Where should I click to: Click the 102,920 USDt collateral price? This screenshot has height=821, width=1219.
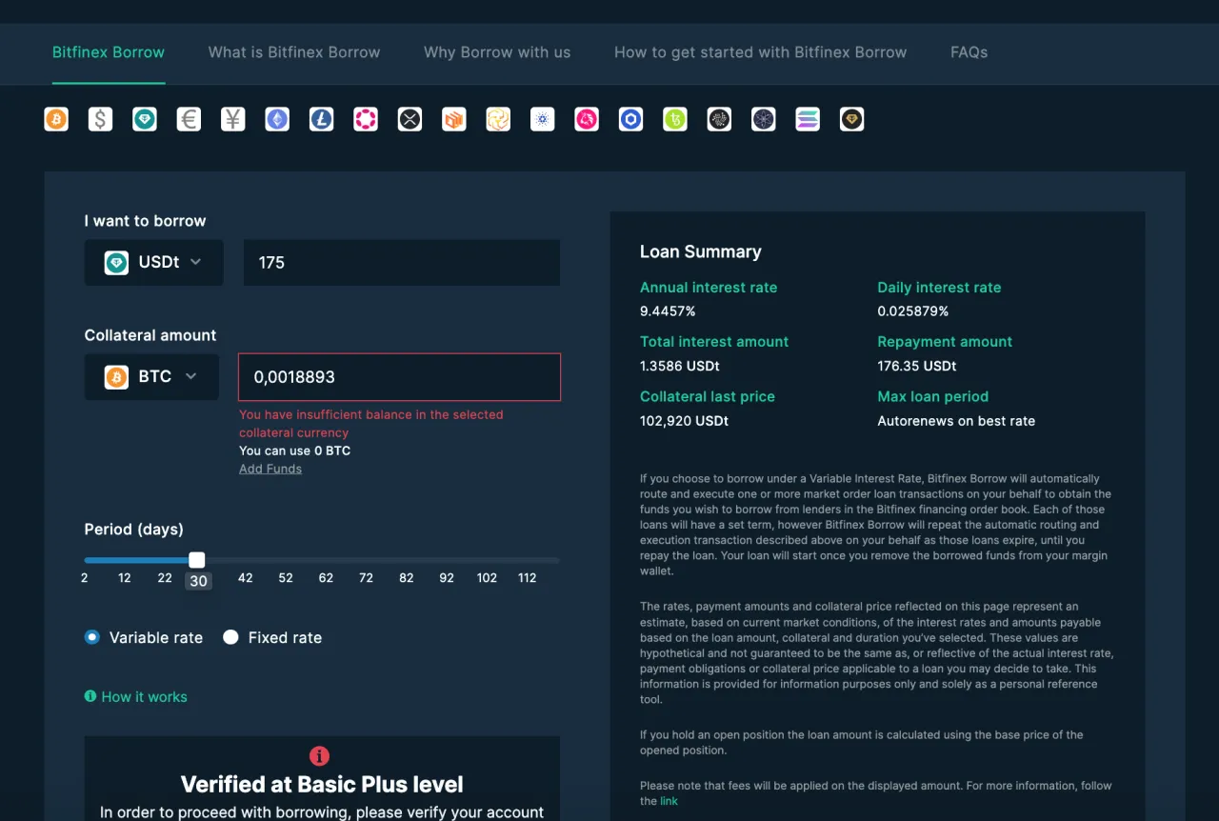684,420
